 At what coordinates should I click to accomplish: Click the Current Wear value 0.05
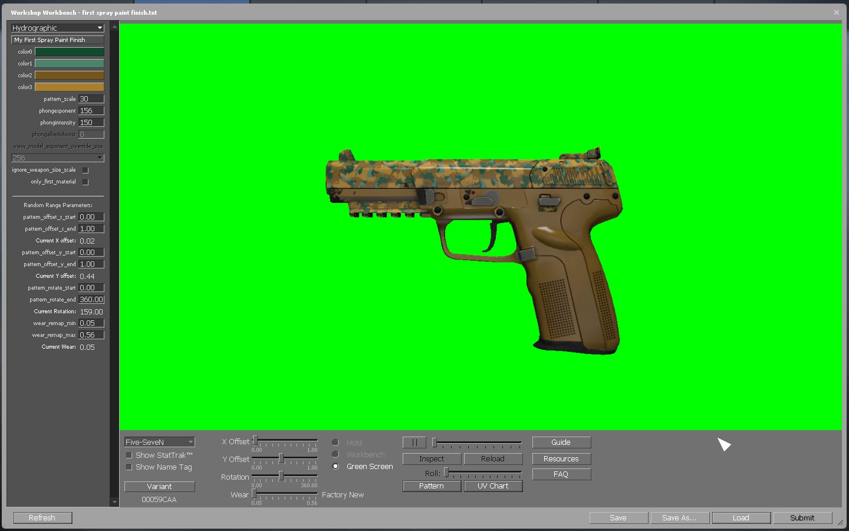[x=87, y=347]
